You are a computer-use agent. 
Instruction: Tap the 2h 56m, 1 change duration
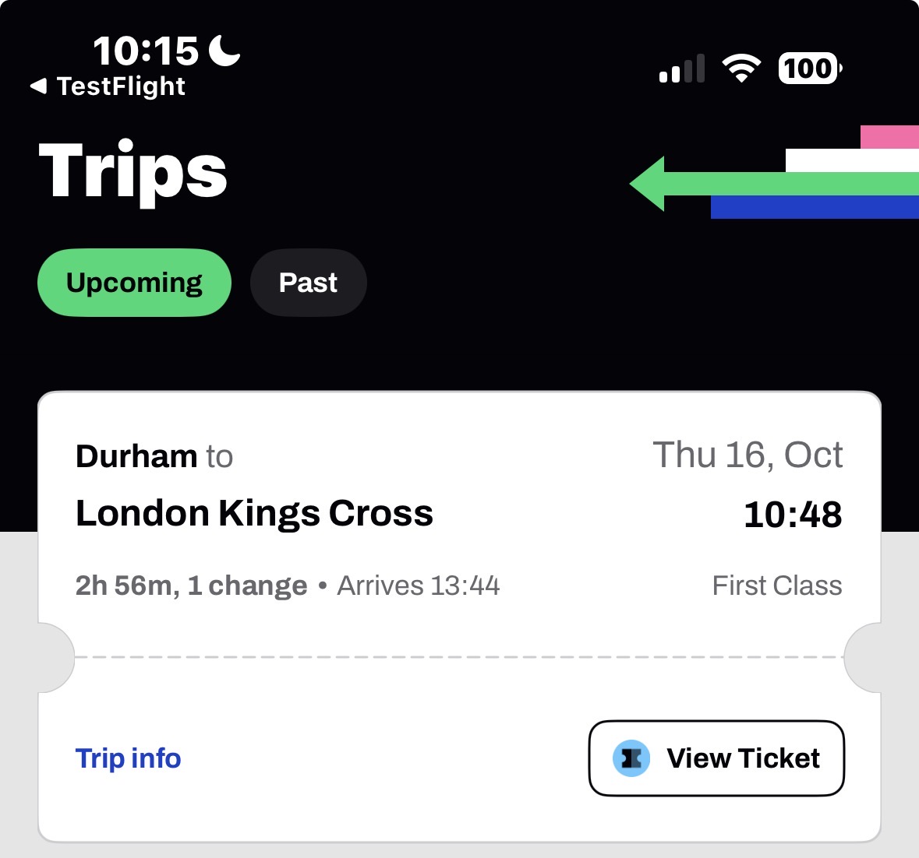click(x=191, y=585)
